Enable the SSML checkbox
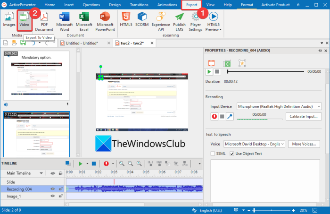Image resolution: width=330 pixels, height=214 pixels. pyautogui.click(x=213, y=154)
